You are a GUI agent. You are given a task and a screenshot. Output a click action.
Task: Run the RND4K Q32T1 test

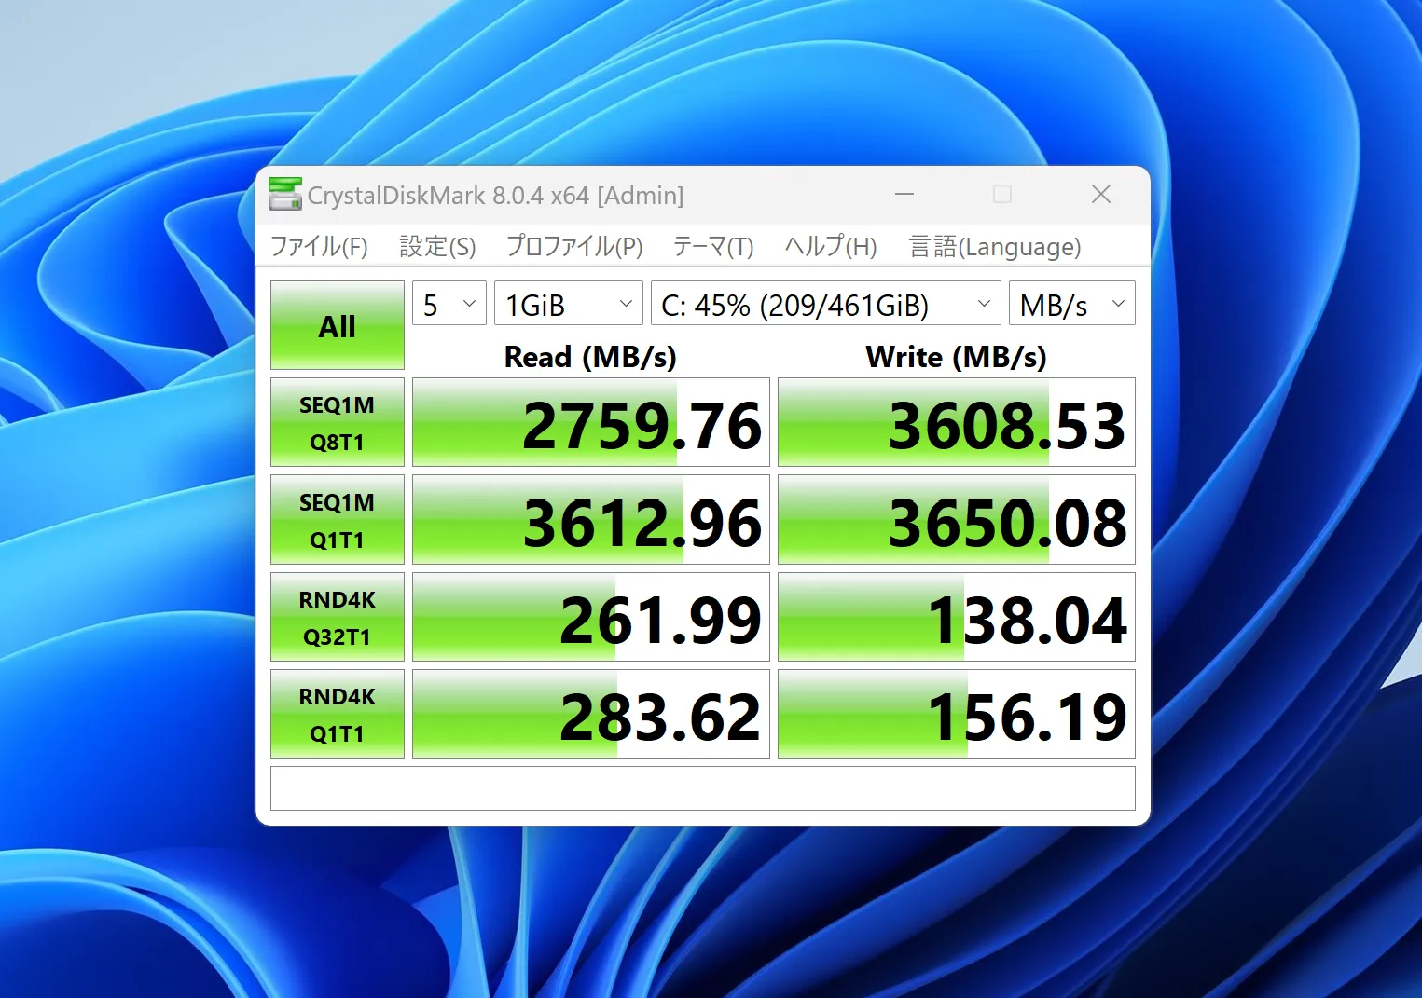coord(338,617)
